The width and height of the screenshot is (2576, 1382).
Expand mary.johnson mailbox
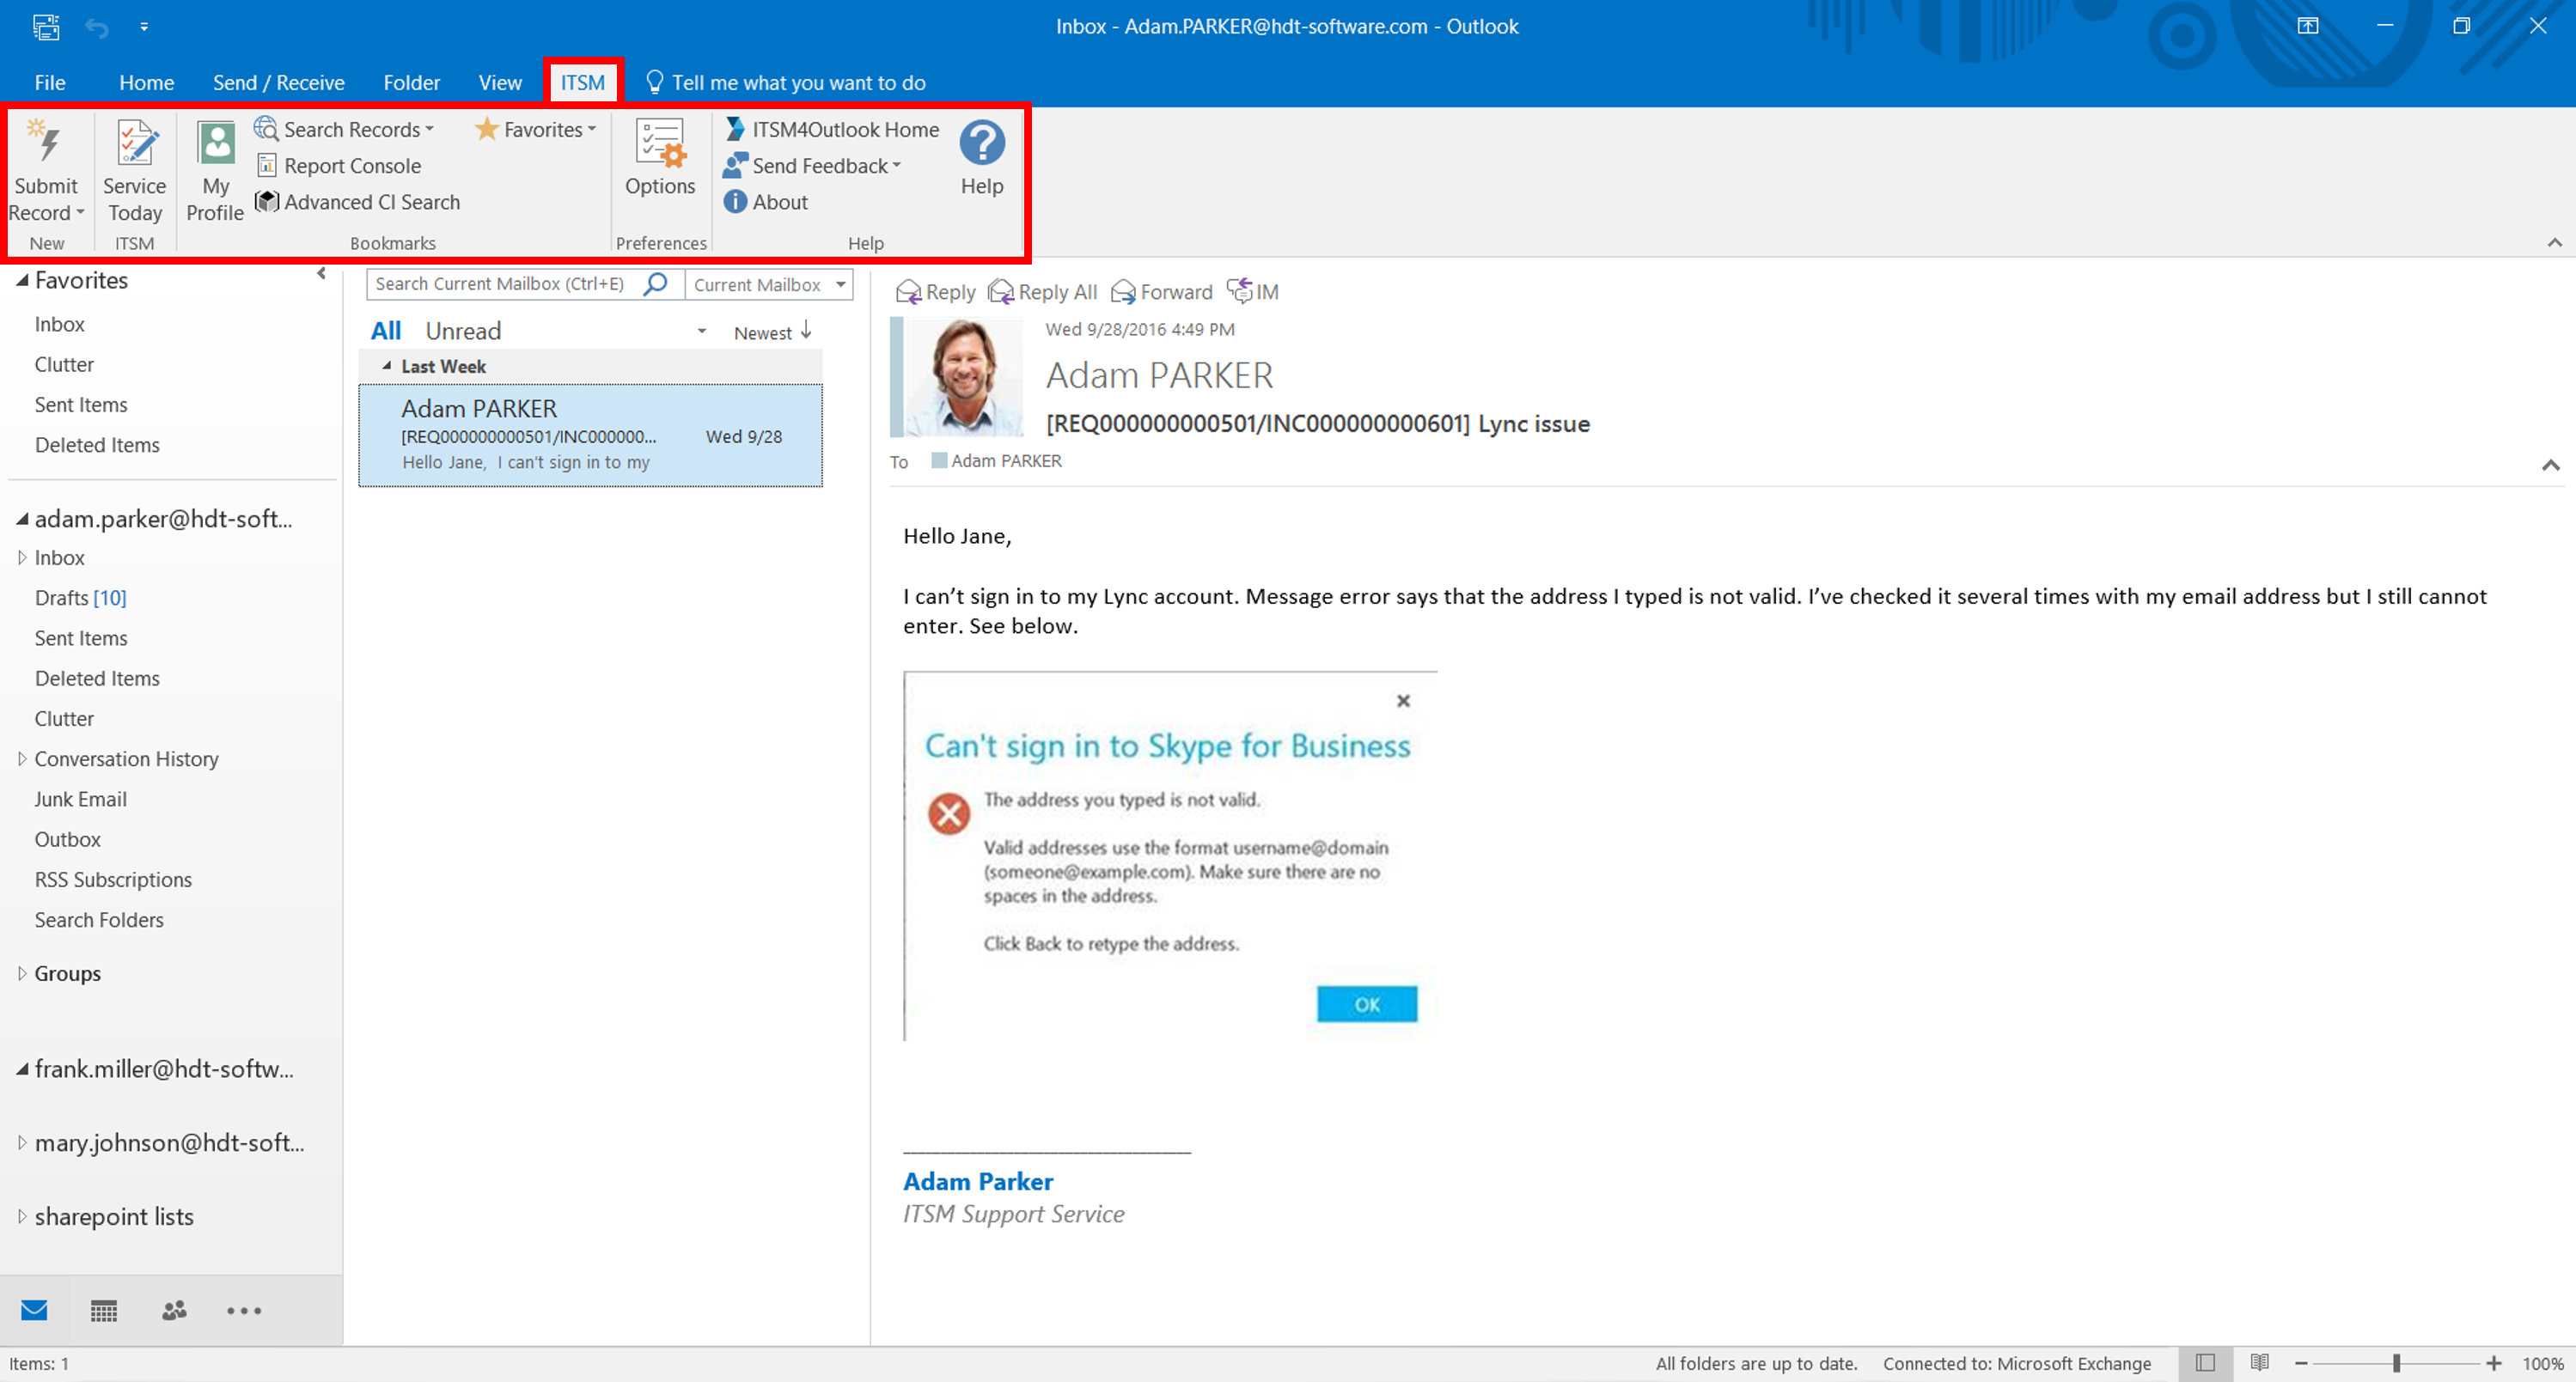click(x=21, y=1142)
